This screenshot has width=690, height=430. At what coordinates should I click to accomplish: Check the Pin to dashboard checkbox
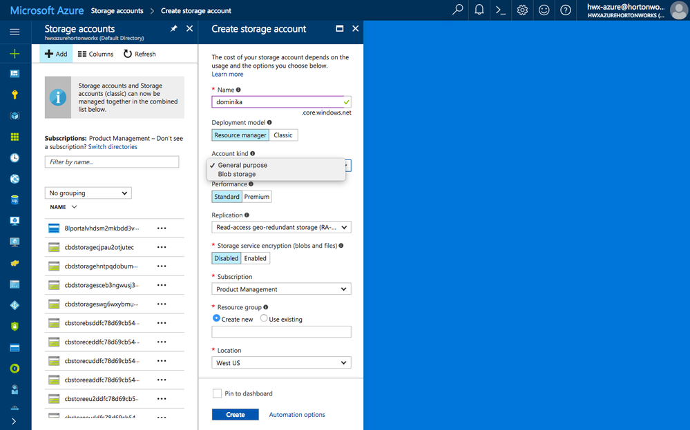coord(218,393)
